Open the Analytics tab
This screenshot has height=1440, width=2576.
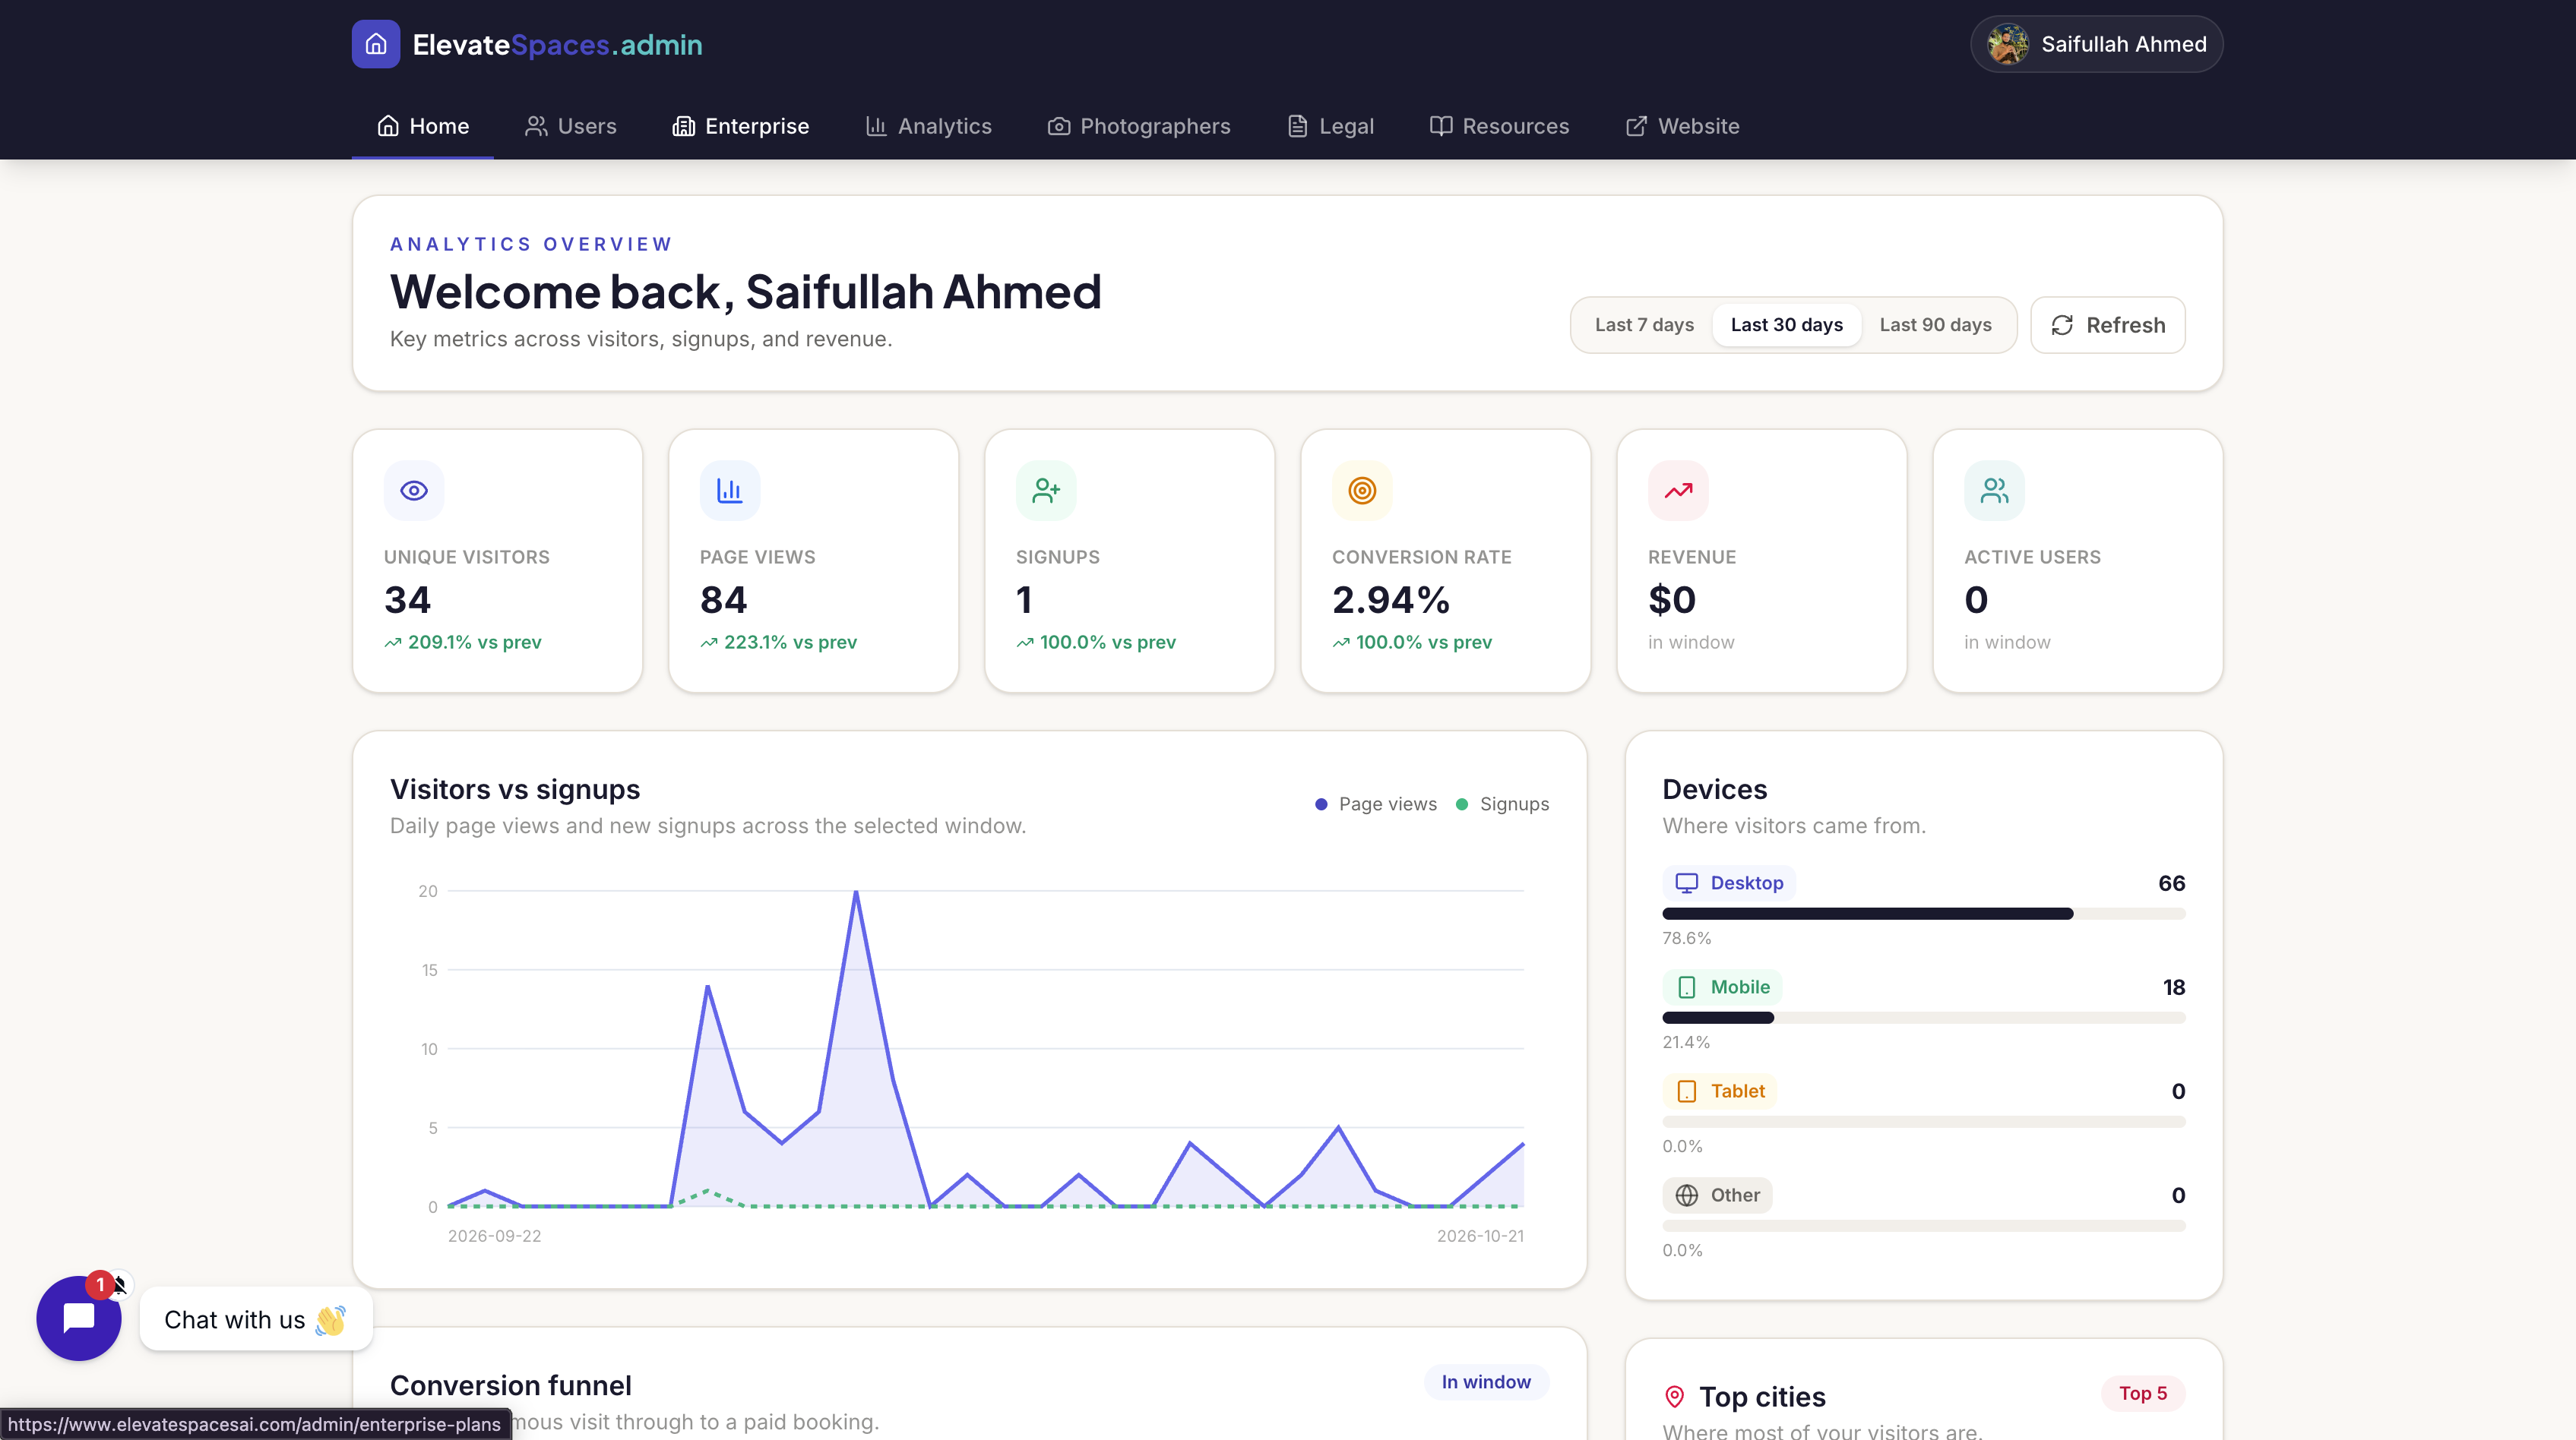(x=929, y=126)
